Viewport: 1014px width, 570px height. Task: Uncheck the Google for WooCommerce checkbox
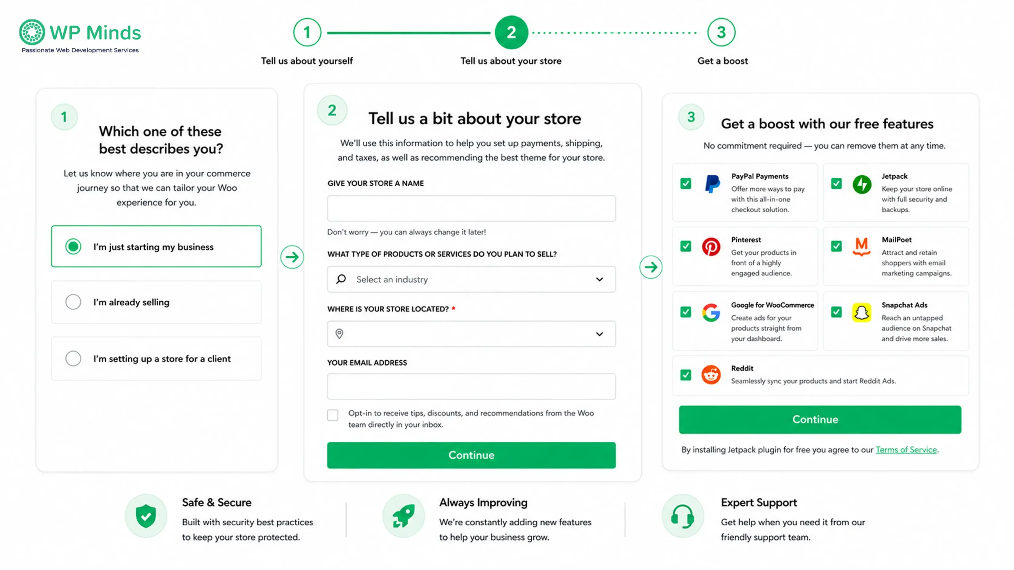(x=686, y=312)
